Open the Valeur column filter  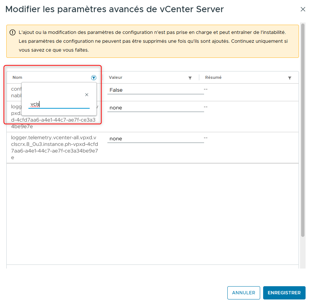point(190,78)
